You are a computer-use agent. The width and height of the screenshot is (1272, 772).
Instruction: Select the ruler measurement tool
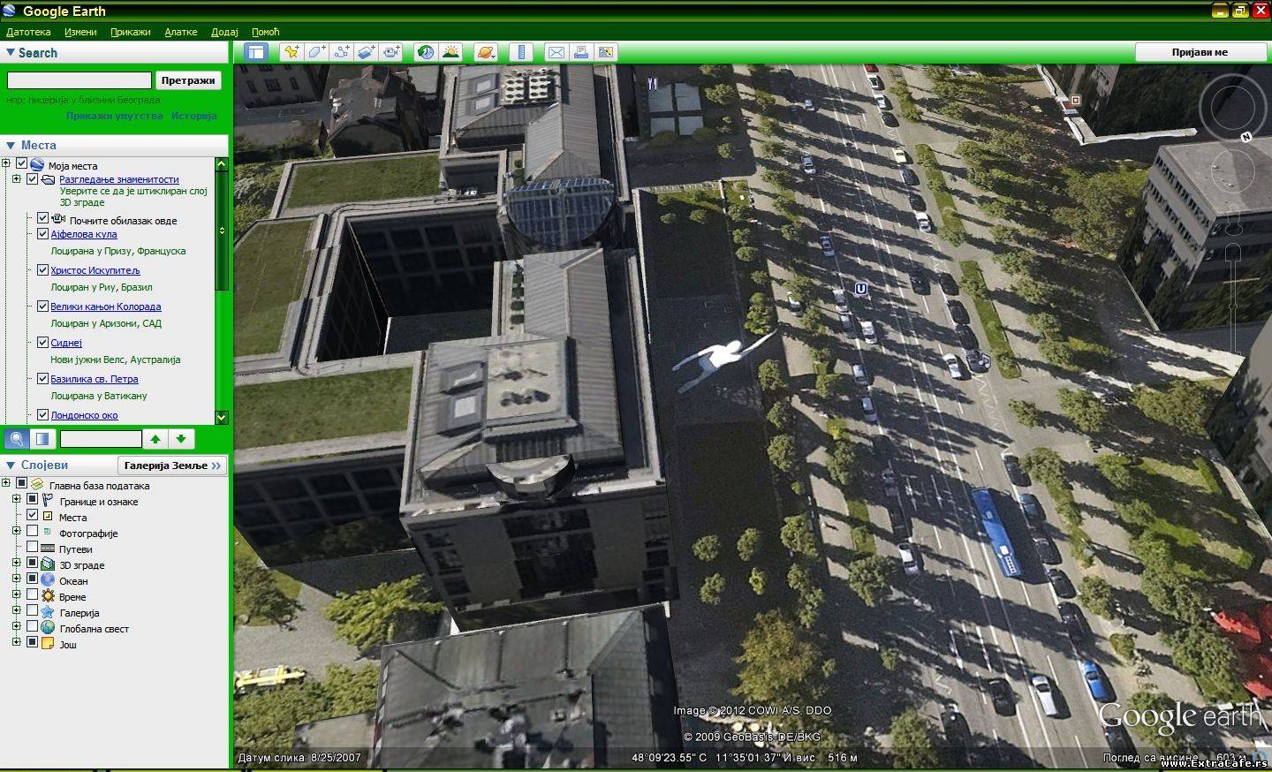521,52
